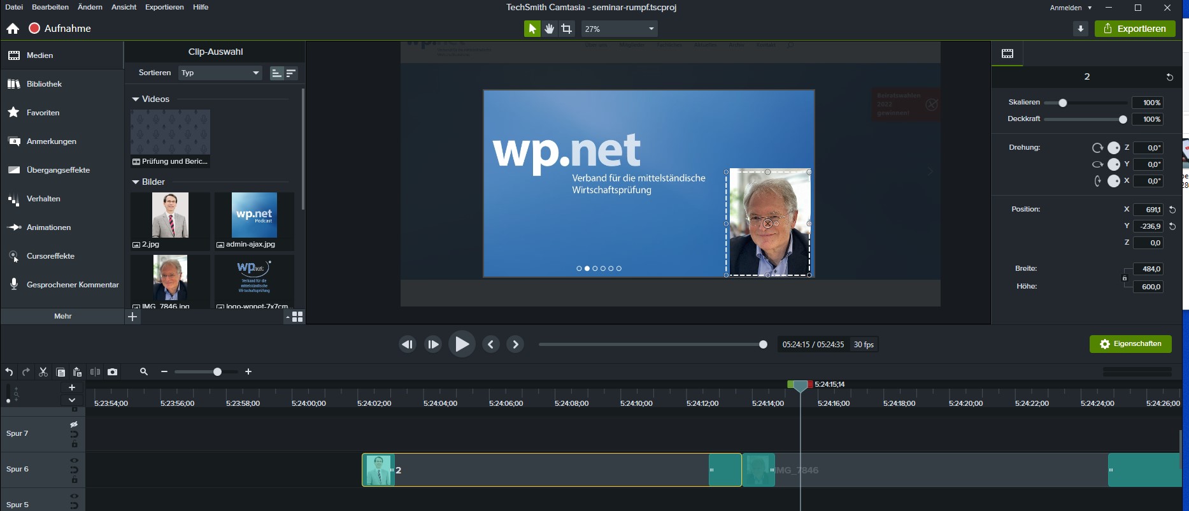The image size is (1189, 511).
Task: Open the Datei menu
Action: pyautogui.click(x=14, y=7)
